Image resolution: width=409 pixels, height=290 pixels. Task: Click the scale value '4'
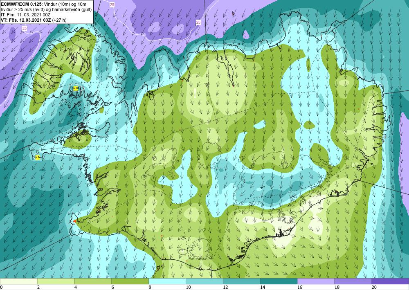pyautogui.click(x=76, y=288)
